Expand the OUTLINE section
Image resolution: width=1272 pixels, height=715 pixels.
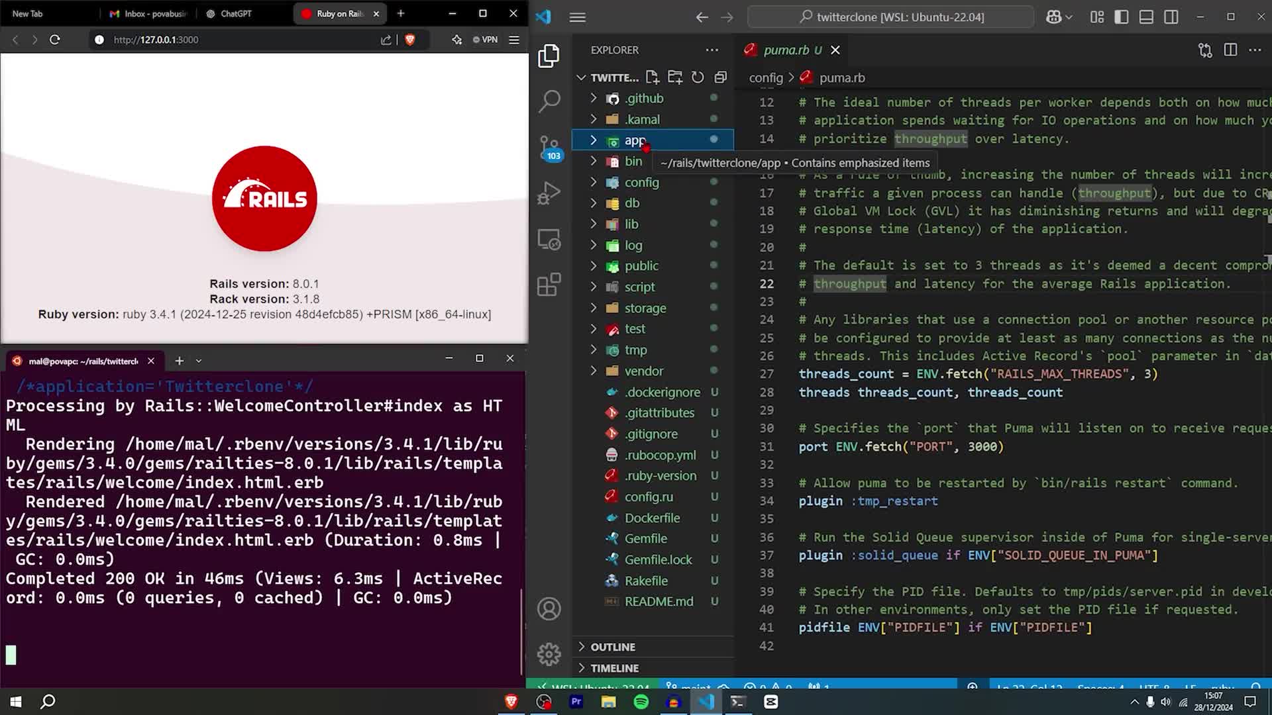coord(613,647)
